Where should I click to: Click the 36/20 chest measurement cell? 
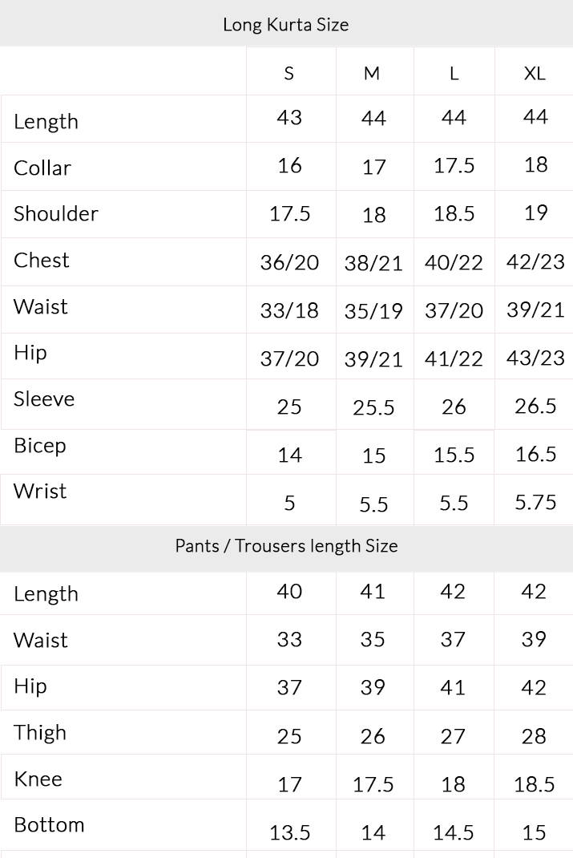point(289,262)
